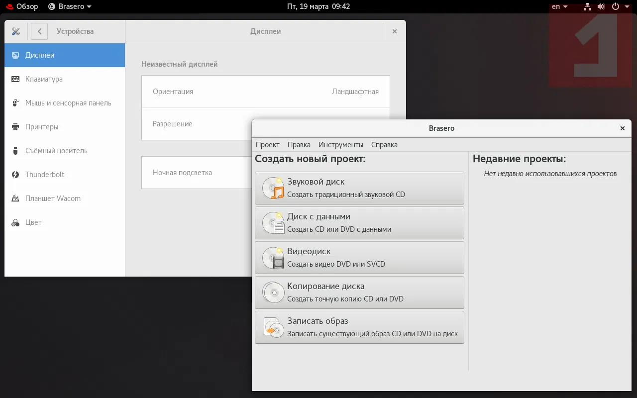The height and width of the screenshot is (398, 637).
Task: Click the Неизвестный дисплей heading
Action: [180, 64]
